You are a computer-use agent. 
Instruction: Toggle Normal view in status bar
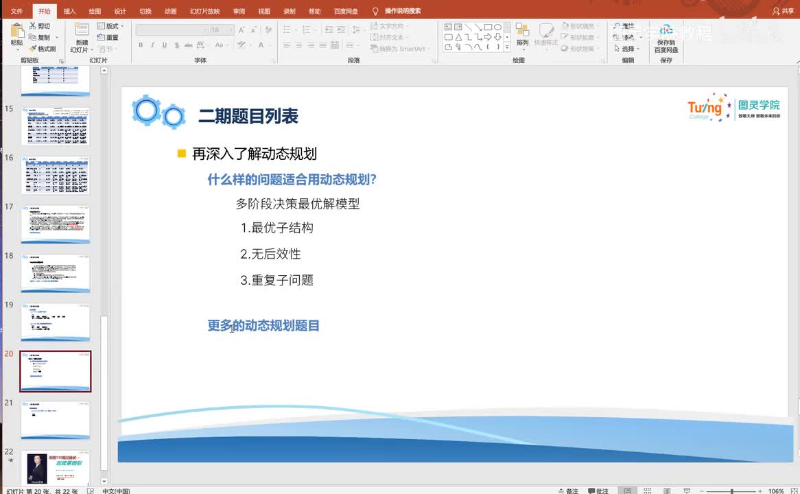click(x=628, y=491)
